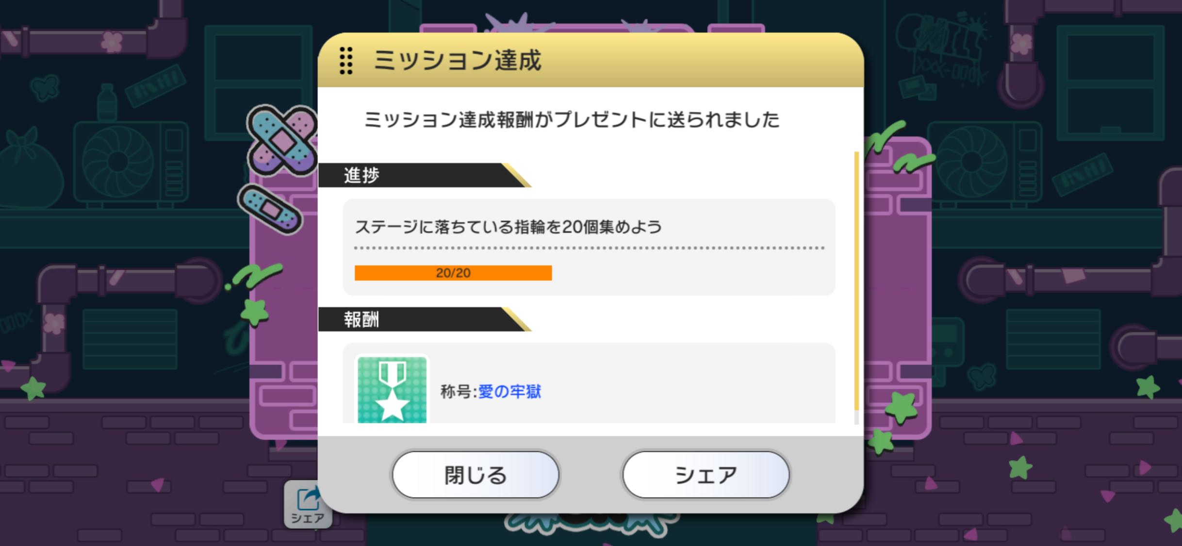Select the green medal reward icon
The width and height of the screenshot is (1182, 546).
pos(392,390)
